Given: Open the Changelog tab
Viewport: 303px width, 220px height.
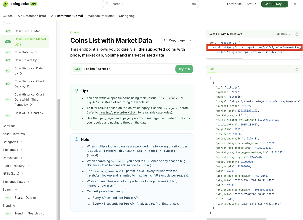Looking at the screenshot, I should tap(127, 16).
